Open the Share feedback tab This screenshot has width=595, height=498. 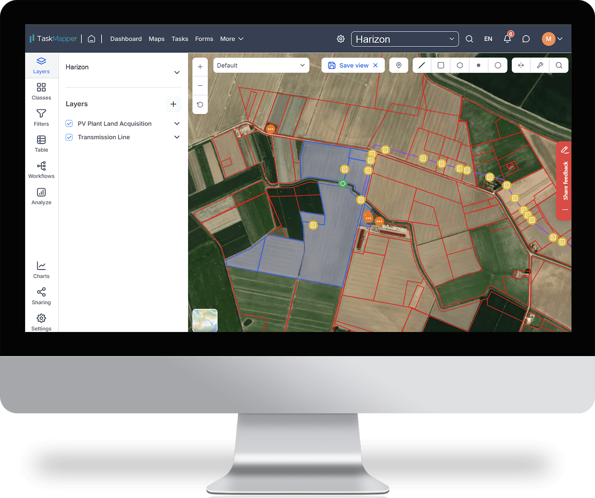565,181
